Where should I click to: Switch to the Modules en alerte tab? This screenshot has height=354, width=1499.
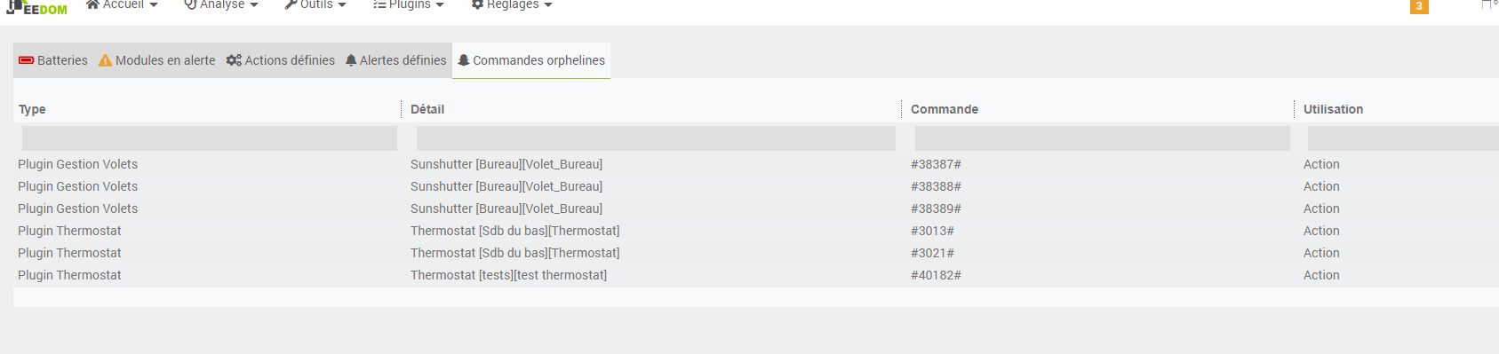click(156, 60)
